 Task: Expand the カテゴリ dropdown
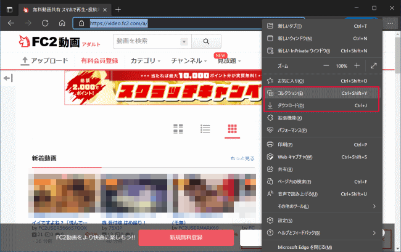[146, 61]
